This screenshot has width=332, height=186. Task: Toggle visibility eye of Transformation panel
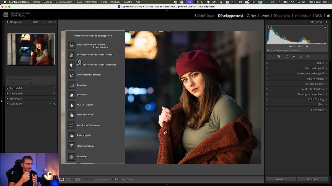[x=267, y=79]
